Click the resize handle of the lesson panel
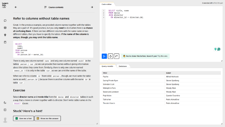This screenshot has width=225, height=127. 97,124
